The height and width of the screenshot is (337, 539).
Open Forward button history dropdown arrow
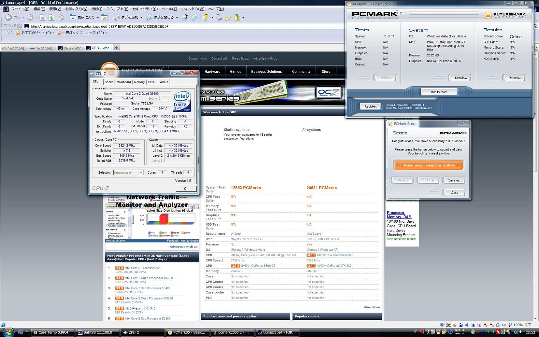(36, 18)
